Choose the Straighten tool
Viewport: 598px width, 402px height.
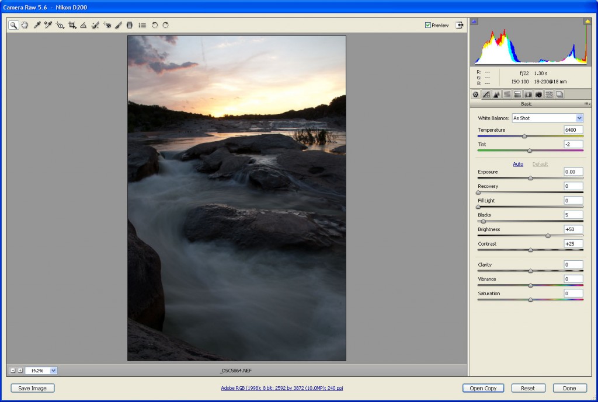click(84, 26)
